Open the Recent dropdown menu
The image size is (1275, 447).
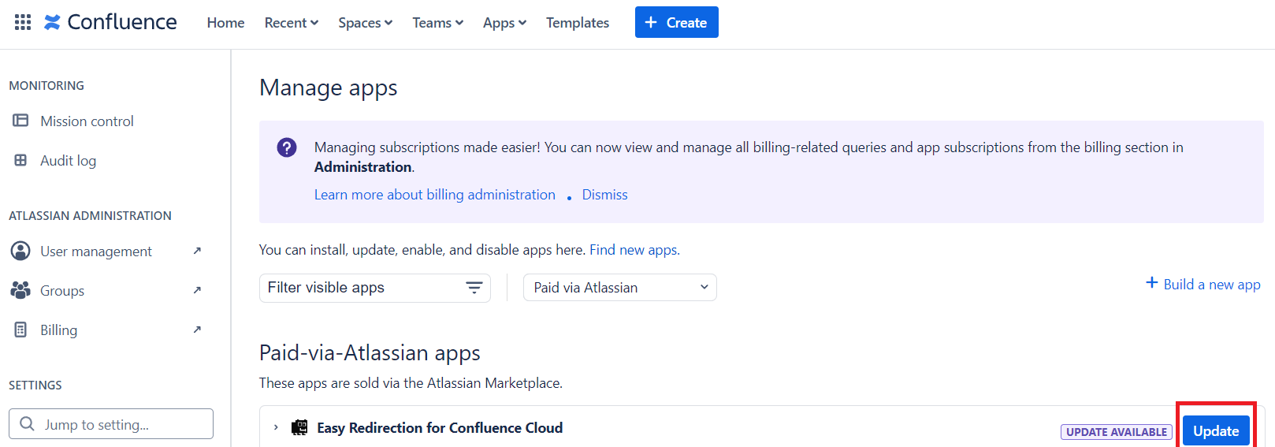click(x=291, y=23)
